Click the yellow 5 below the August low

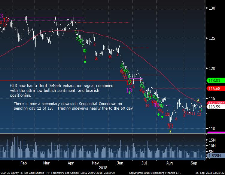(x=170, y=132)
